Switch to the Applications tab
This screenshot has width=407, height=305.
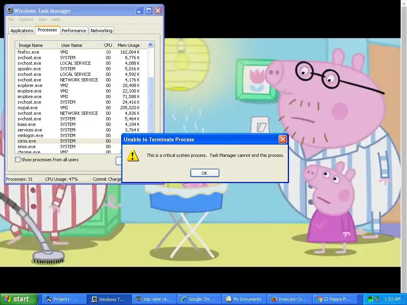(22, 31)
